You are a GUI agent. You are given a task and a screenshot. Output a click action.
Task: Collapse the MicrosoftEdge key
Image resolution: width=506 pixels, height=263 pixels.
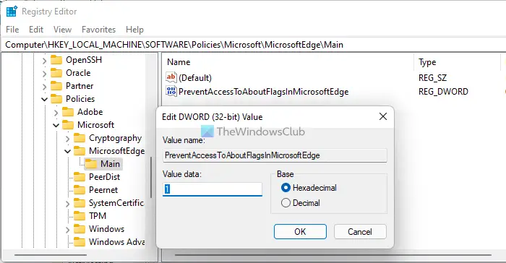pyautogui.click(x=67, y=151)
